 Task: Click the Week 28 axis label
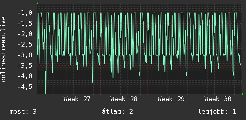(x=124, y=99)
